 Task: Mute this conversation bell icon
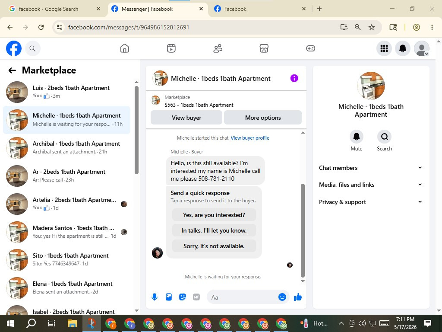[356, 137]
